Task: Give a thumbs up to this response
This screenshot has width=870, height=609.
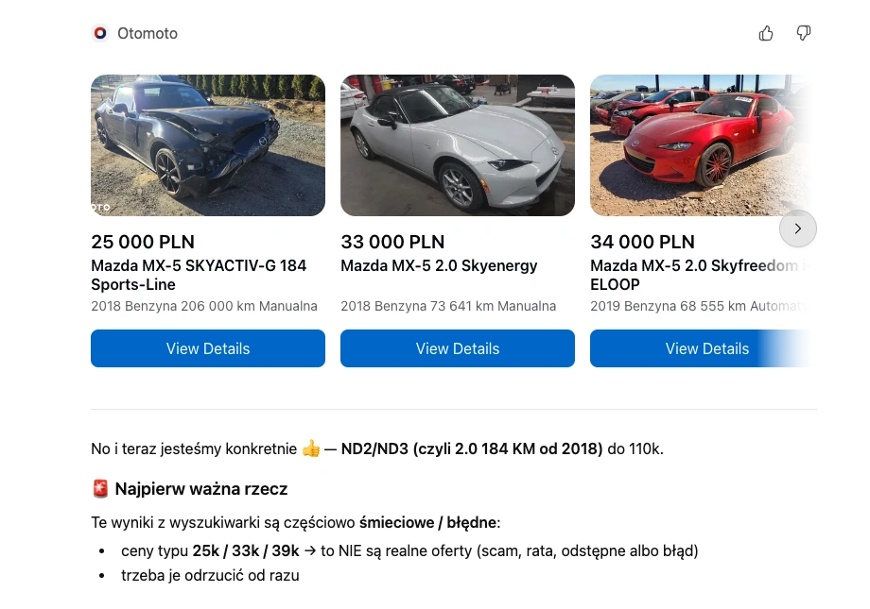Action: (766, 32)
